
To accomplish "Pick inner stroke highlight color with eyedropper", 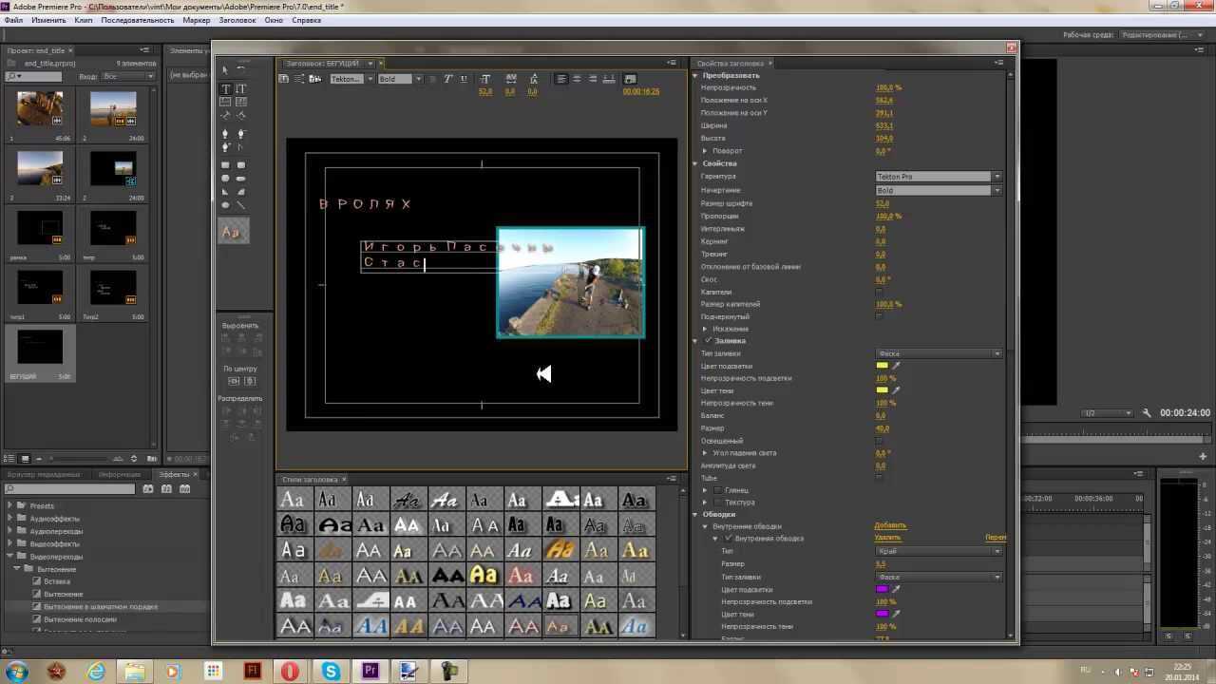I will pyautogui.click(x=896, y=589).
